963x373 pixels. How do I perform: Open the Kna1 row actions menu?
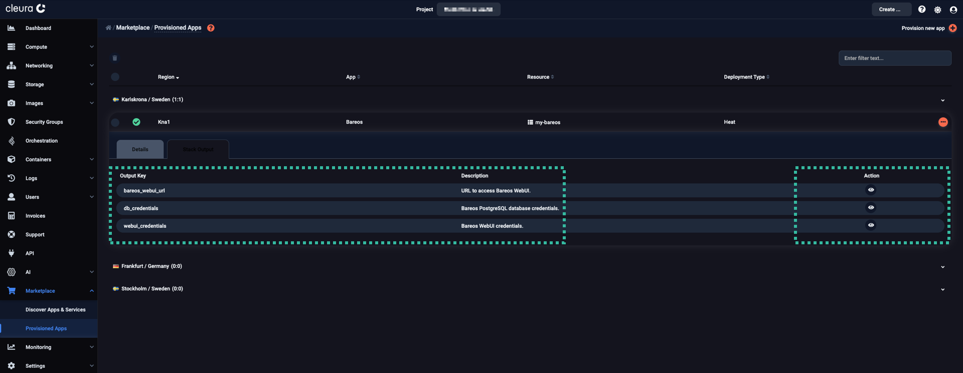coord(943,122)
